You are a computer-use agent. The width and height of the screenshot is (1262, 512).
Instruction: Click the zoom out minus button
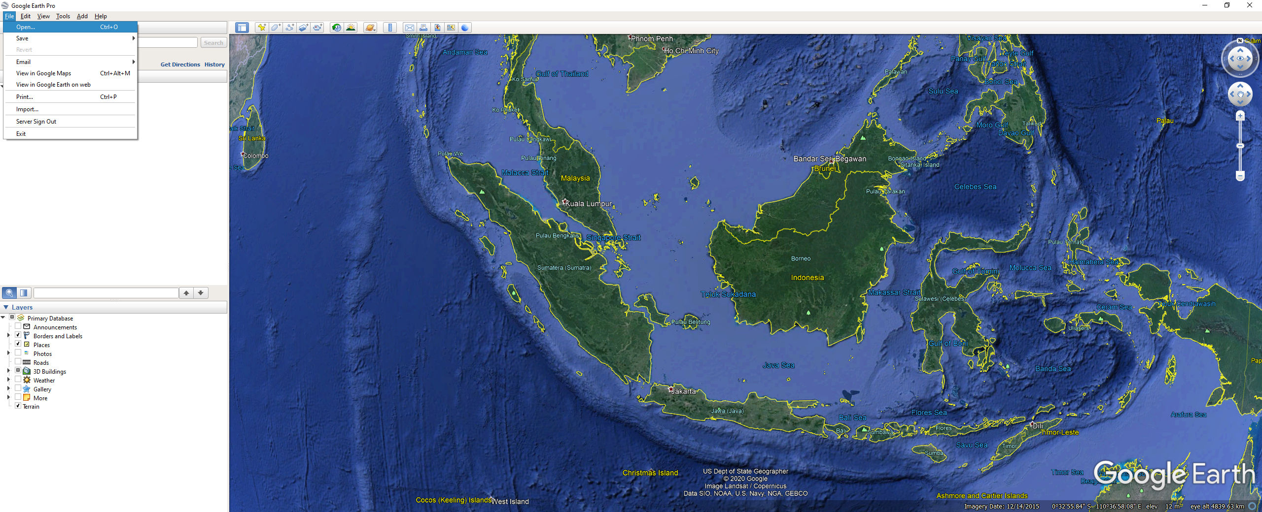(x=1240, y=176)
